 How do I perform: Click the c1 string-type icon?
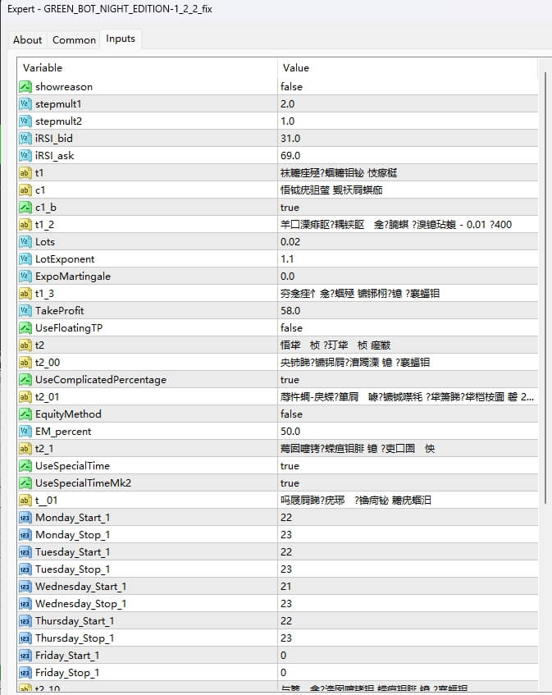coord(25,190)
